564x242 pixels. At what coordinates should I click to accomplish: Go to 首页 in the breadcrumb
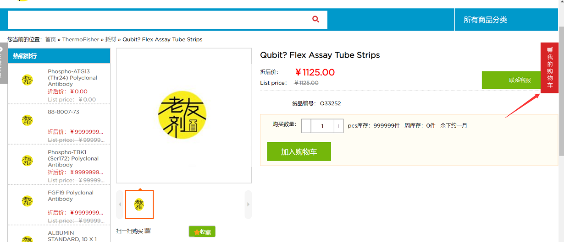pyautogui.click(x=50, y=39)
